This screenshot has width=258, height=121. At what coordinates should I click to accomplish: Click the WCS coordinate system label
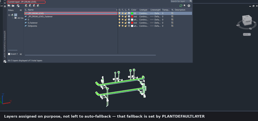[x=247, y=34]
